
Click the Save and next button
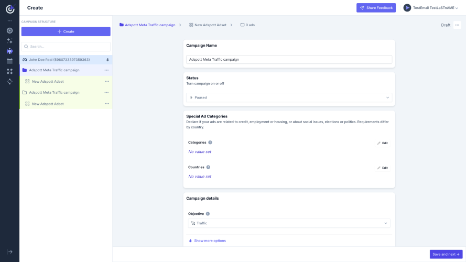(446, 254)
